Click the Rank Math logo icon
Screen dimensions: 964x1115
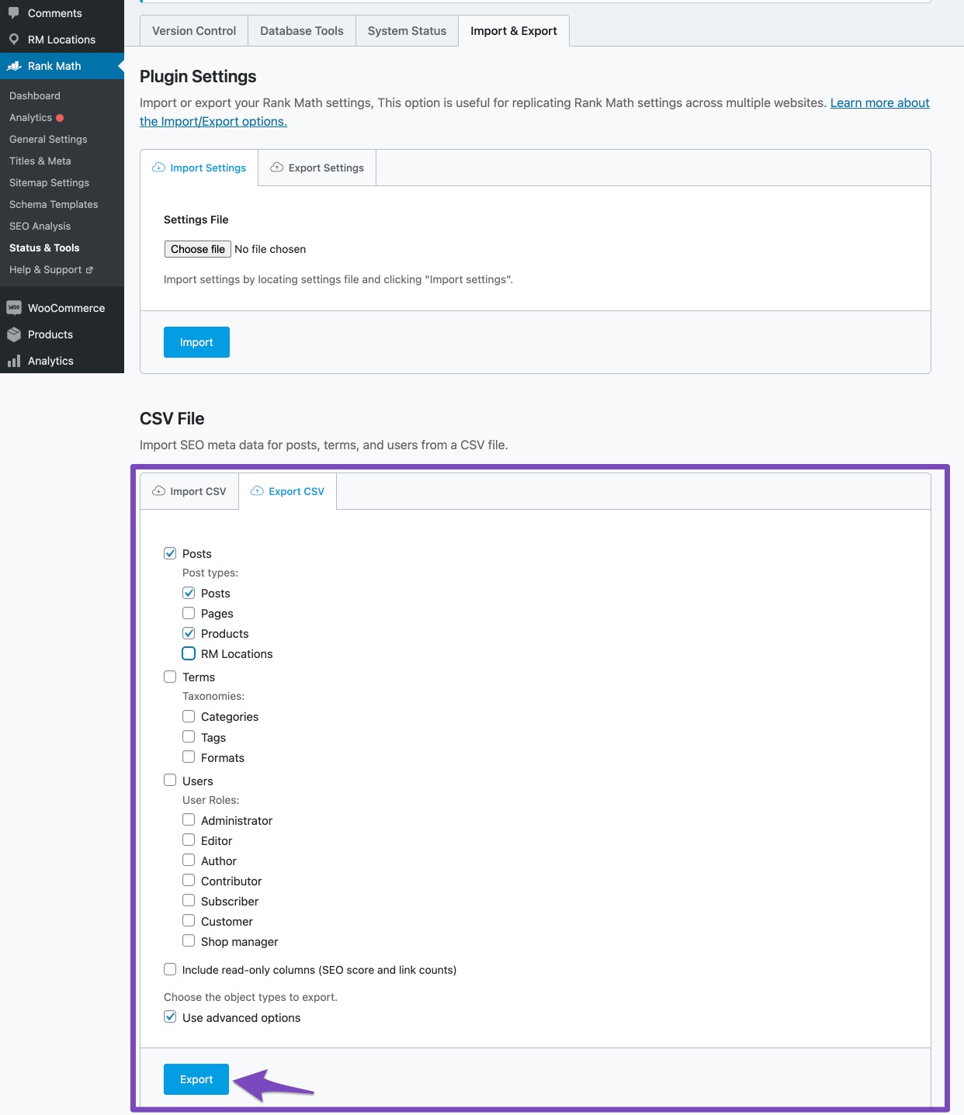14,66
